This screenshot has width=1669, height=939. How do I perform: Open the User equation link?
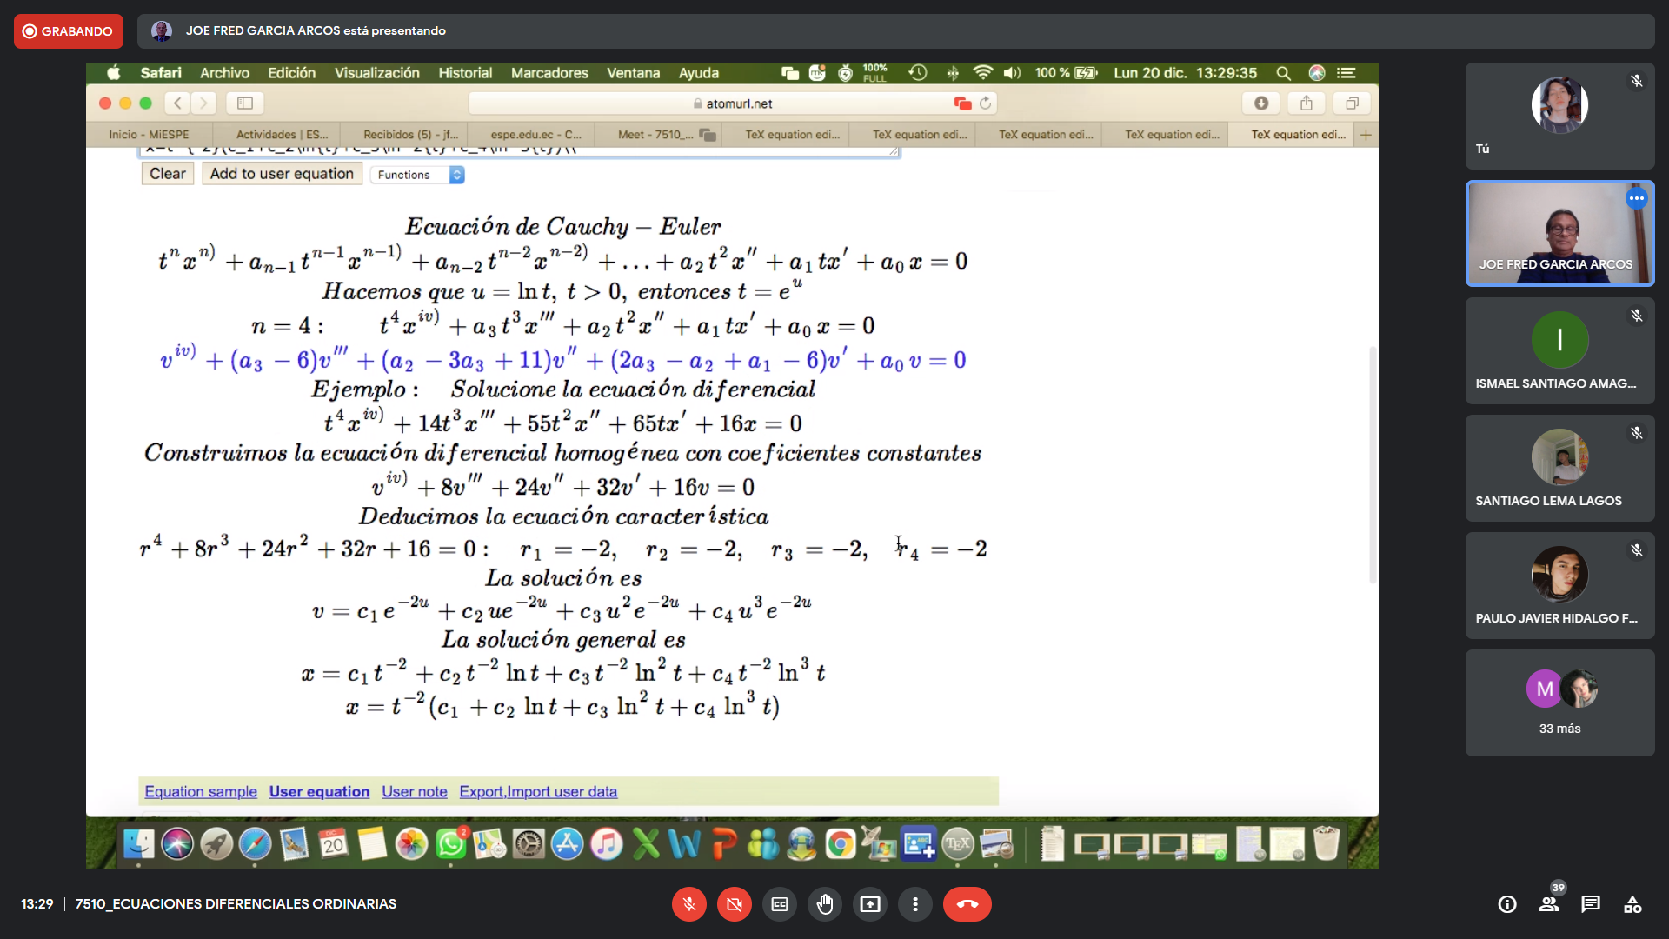coord(319,791)
